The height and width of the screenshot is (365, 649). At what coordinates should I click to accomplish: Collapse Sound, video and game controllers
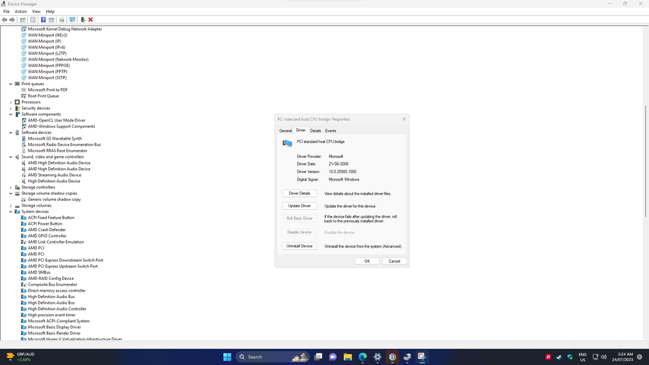(x=11, y=157)
